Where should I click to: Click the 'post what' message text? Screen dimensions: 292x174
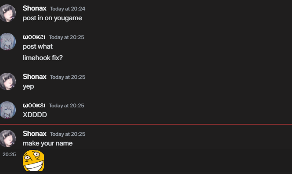pos(38,46)
